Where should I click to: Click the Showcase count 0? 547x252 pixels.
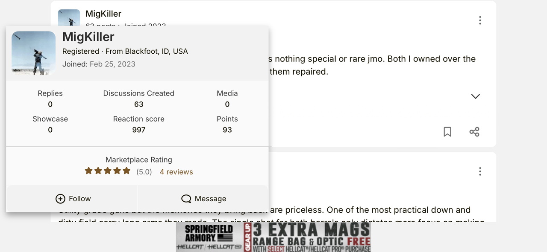tap(50, 130)
